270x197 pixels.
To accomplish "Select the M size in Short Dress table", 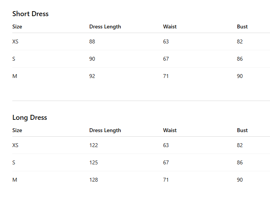I will (x=15, y=76).
